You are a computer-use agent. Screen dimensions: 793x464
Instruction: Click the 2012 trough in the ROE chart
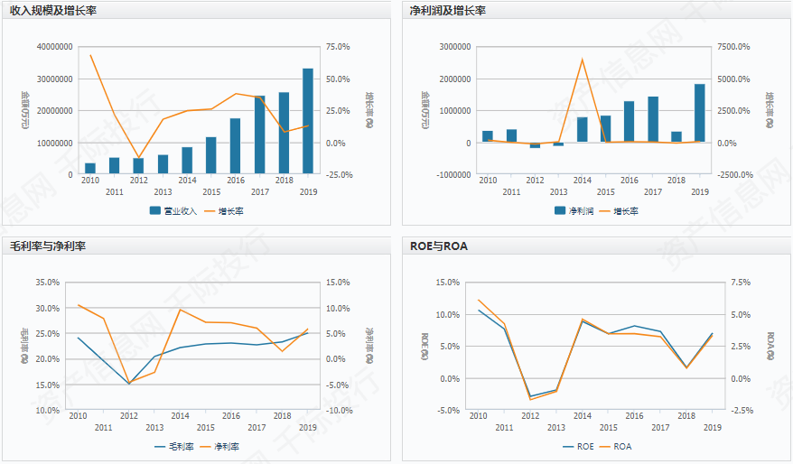(x=530, y=396)
